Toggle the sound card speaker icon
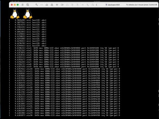The width and height of the screenshot is (159, 119). click(57, 5)
